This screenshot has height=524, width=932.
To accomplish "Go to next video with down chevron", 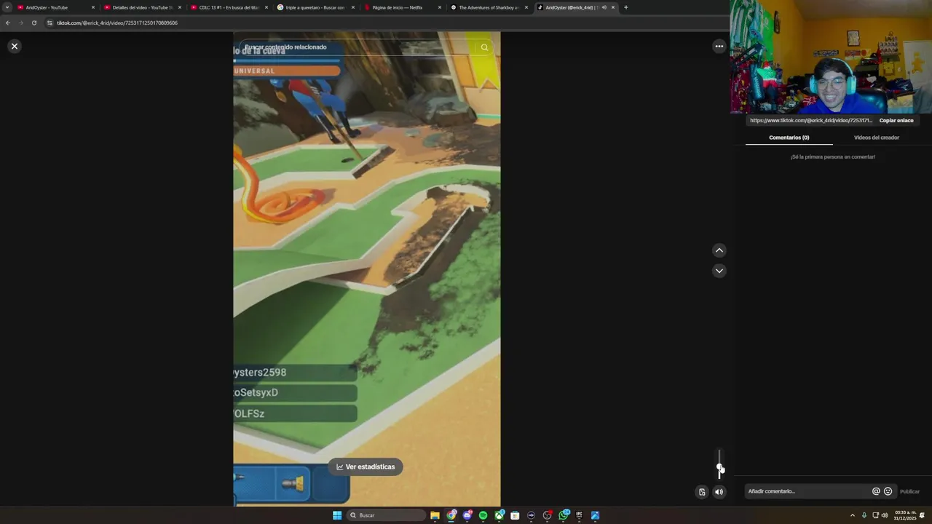I will [719, 271].
